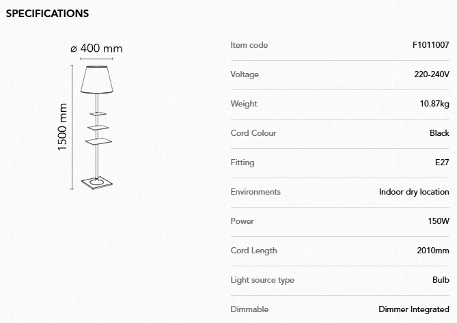This screenshot has width=457, height=323.
Task: Click the Indoor dry location value
Action: tap(414, 192)
